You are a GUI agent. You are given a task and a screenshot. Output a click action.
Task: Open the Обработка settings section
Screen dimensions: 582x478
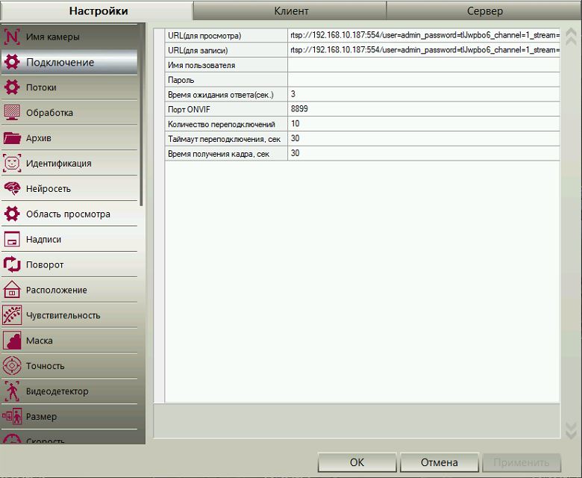69,113
